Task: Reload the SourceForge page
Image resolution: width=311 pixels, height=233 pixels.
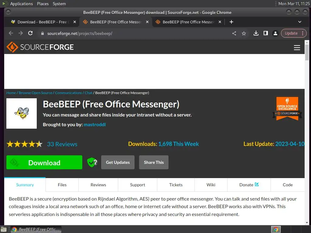Action: point(30,33)
